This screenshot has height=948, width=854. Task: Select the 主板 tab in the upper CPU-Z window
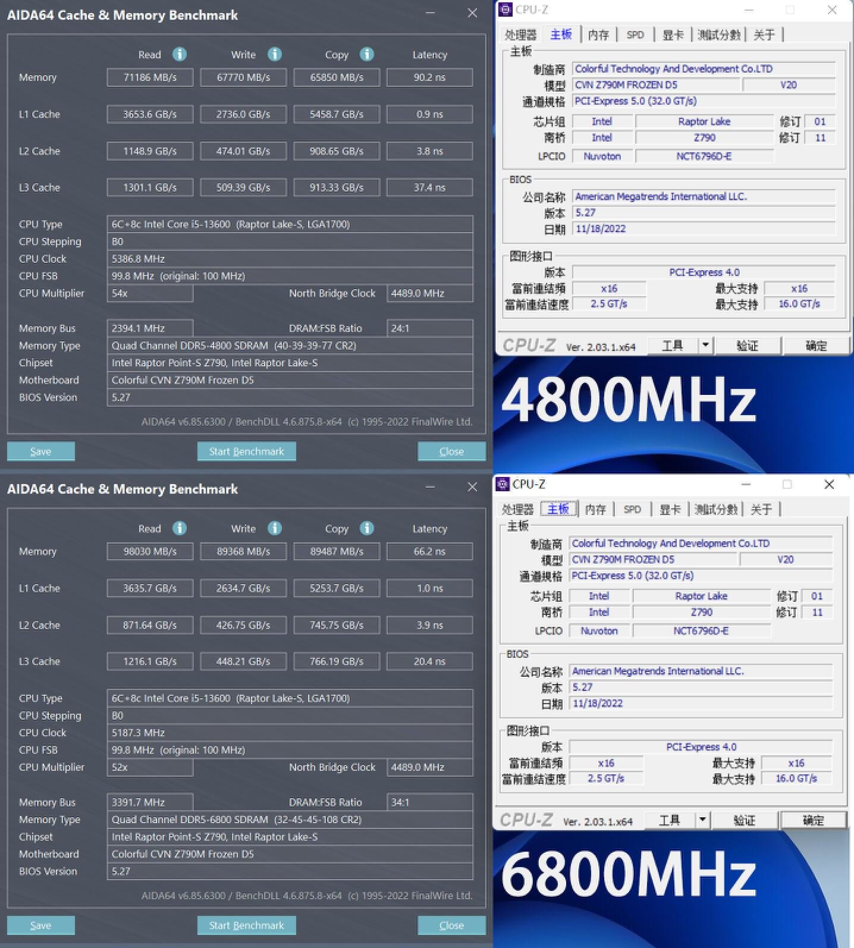click(561, 34)
